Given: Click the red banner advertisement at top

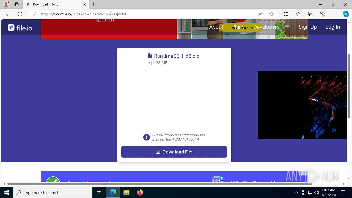Looking at the screenshot, I should coord(109,29).
